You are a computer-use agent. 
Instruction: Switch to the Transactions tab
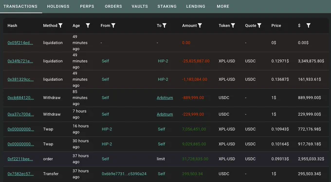click(20, 6)
